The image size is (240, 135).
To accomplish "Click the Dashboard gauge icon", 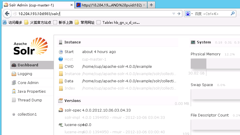I will click(x=14, y=65).
